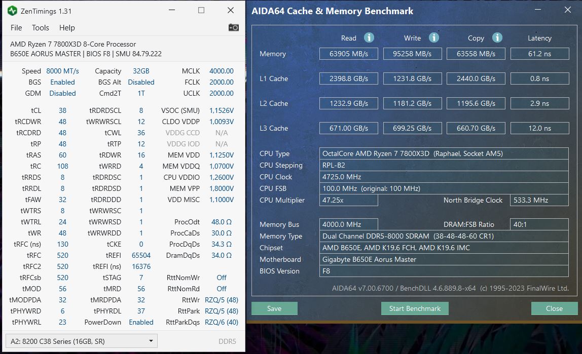Click the CPU Multiplier field 47.25x
The width and height of the screenshot is (582, 354).
(348, 200)
